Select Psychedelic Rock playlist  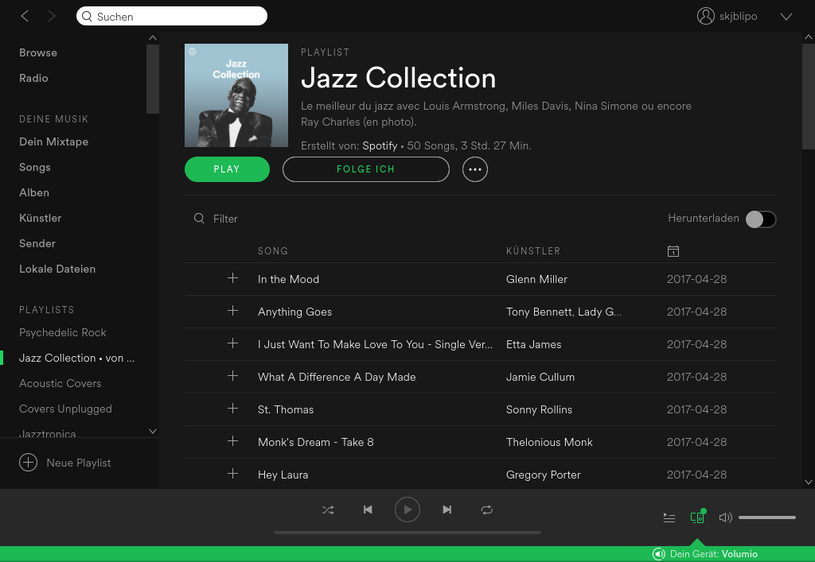click(63, 332)
